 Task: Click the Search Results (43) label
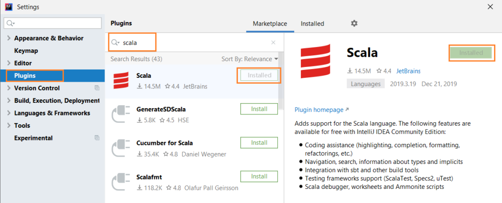click(136, 59)
